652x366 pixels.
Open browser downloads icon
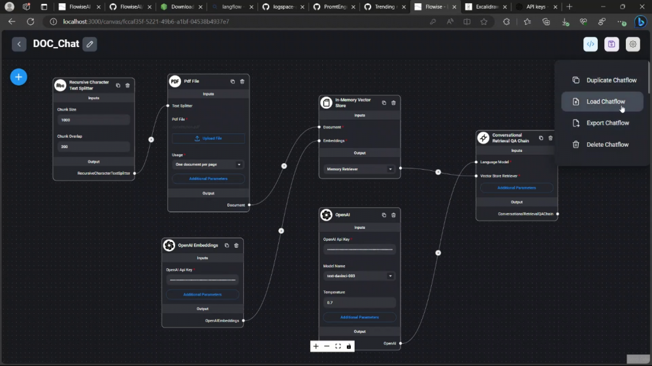click(x=565, y=22)
